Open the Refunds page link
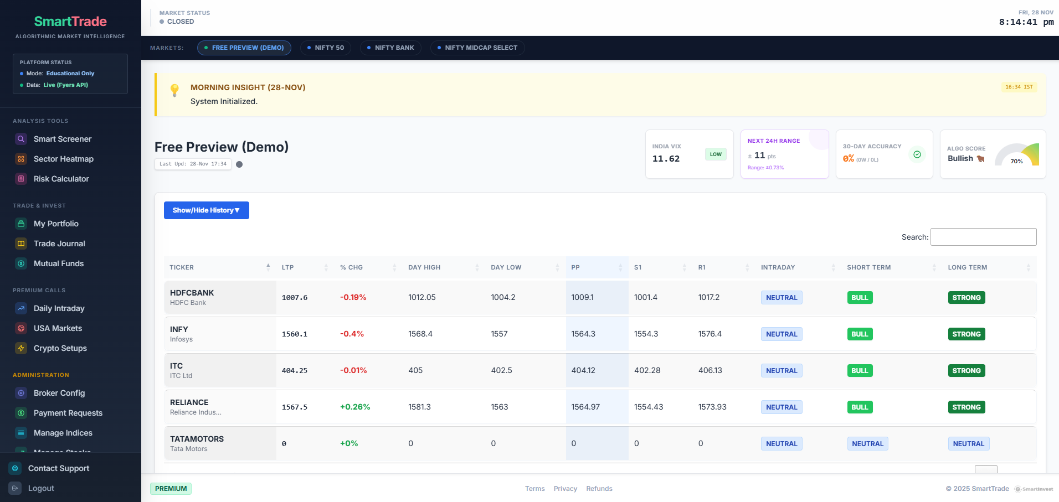Image resolution: width=1059 pixels, height=502 pixels. [x=599, y=489]
